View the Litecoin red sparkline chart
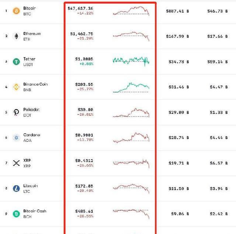236x234 pixels. 131,188
